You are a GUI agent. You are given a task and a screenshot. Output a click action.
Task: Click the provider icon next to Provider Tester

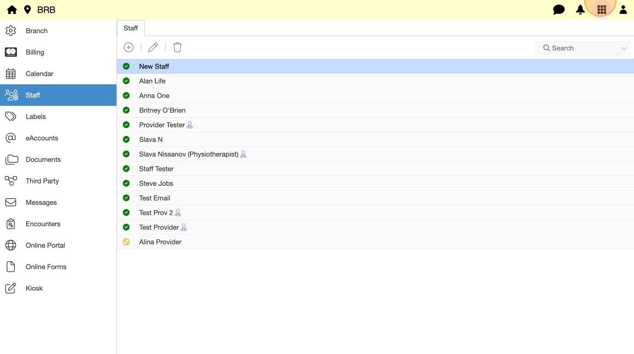[190, 125]
